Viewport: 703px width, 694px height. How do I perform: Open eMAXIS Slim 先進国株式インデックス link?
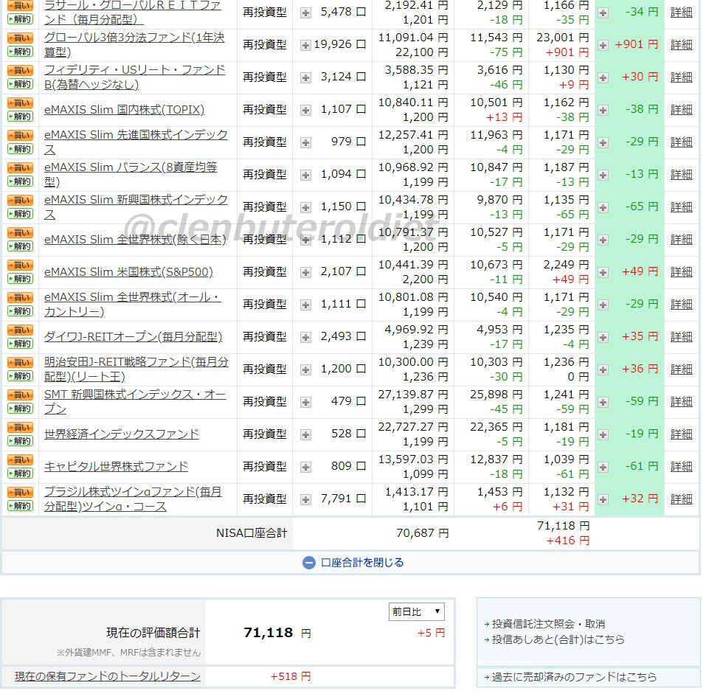136,142
